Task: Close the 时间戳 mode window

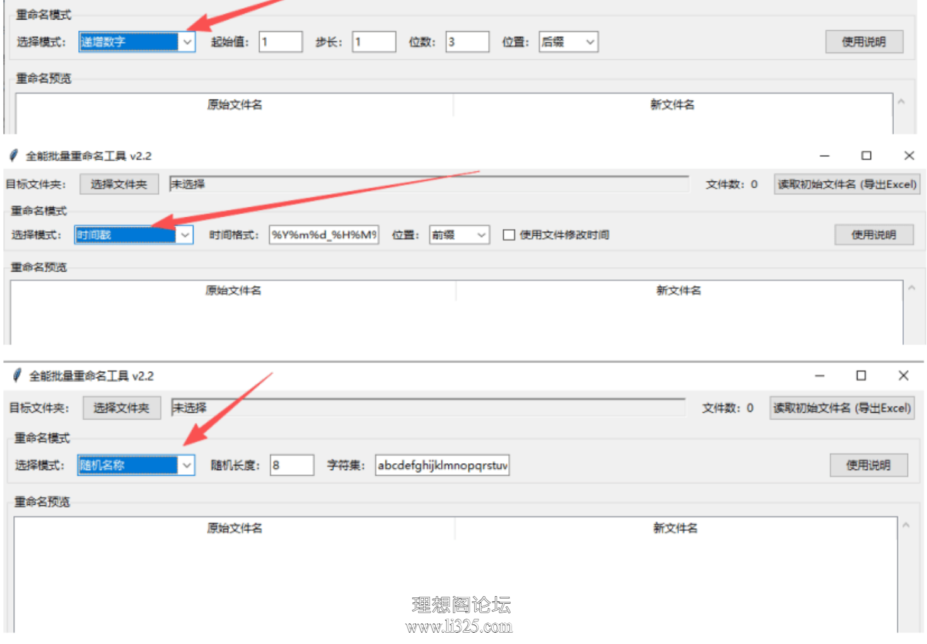Action: [909, 156]
